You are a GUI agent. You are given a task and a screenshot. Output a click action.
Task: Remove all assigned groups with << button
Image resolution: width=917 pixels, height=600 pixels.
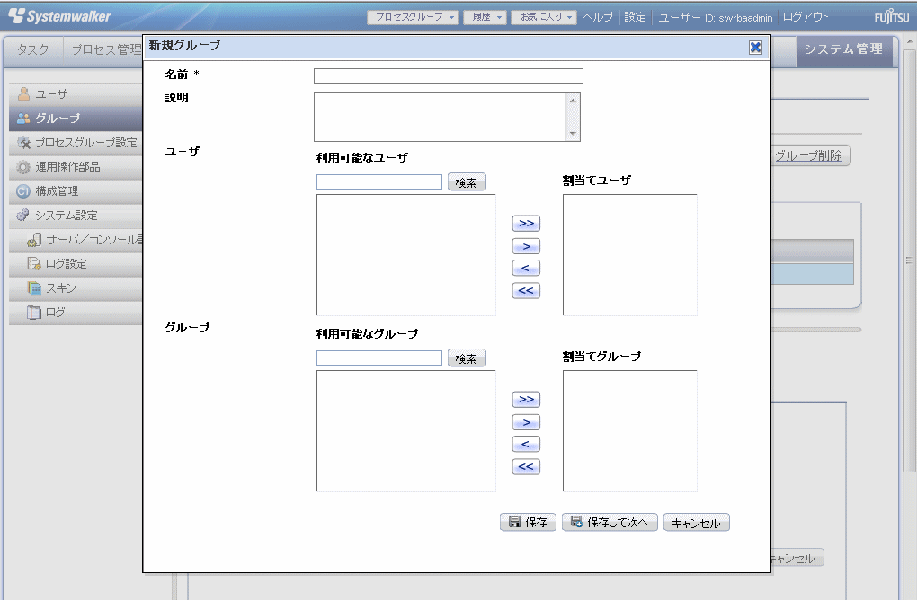pos(526,466)
